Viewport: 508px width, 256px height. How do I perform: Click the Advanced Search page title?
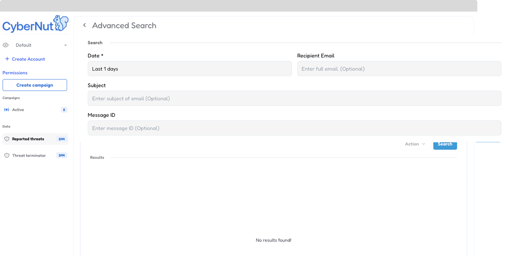click(124, 26)
